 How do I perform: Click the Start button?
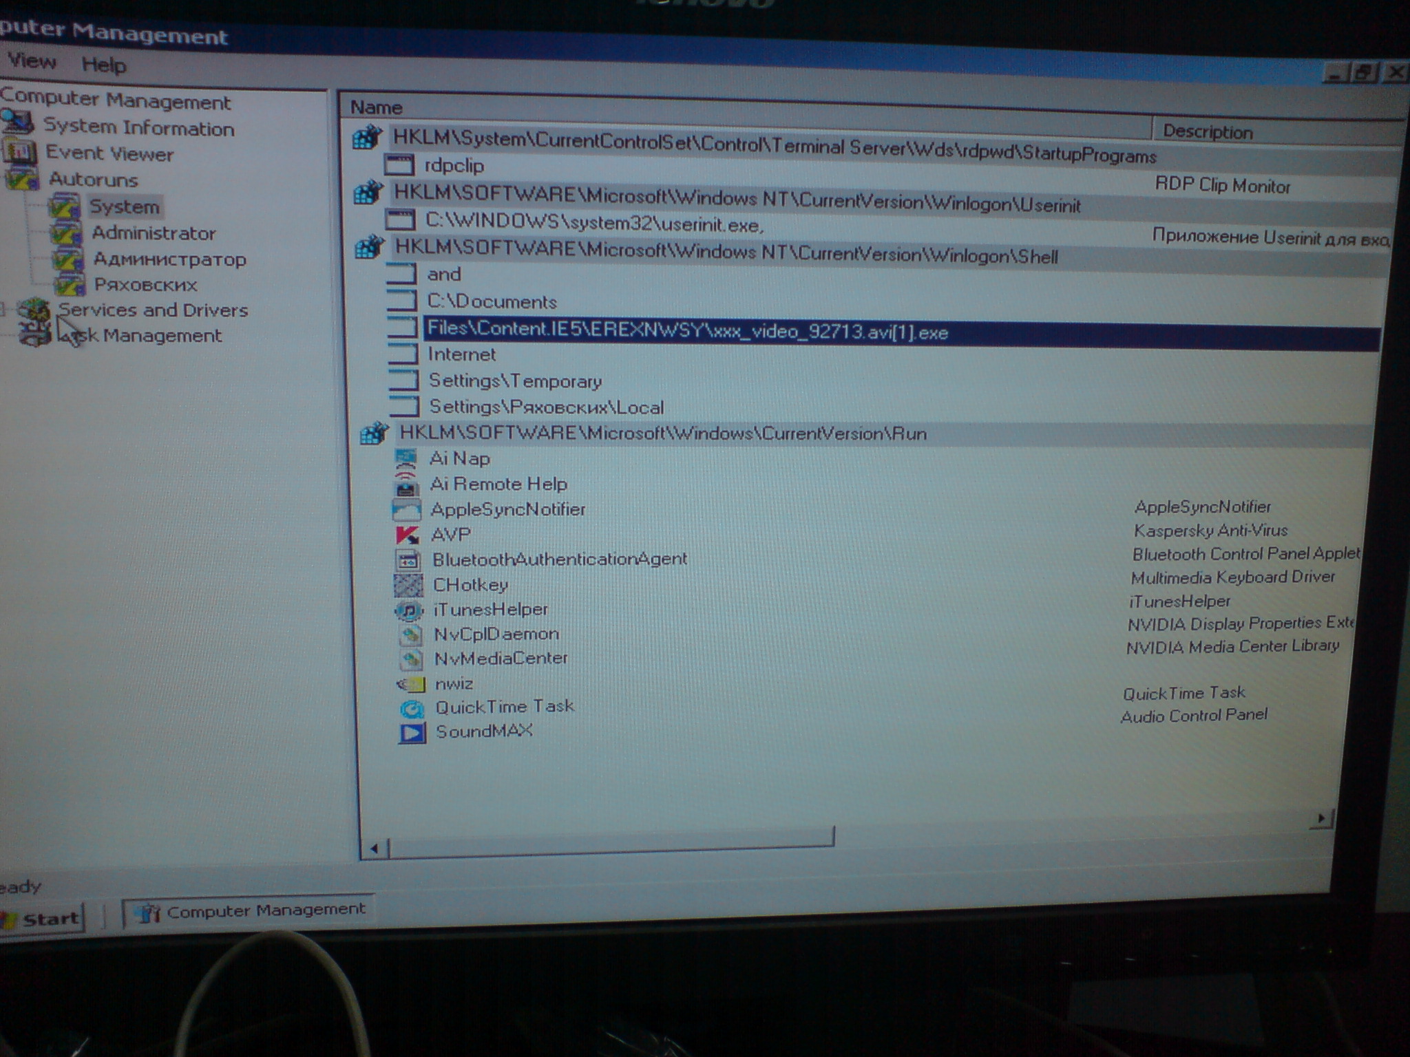43,919
